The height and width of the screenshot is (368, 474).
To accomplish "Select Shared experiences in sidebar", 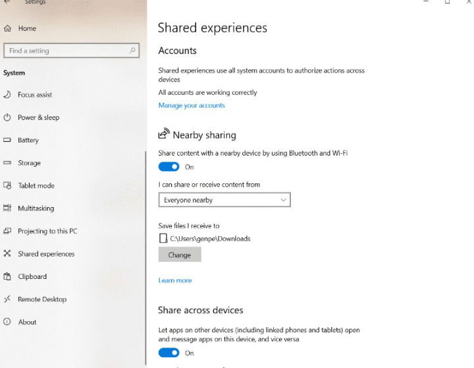I will coord(46,254).
